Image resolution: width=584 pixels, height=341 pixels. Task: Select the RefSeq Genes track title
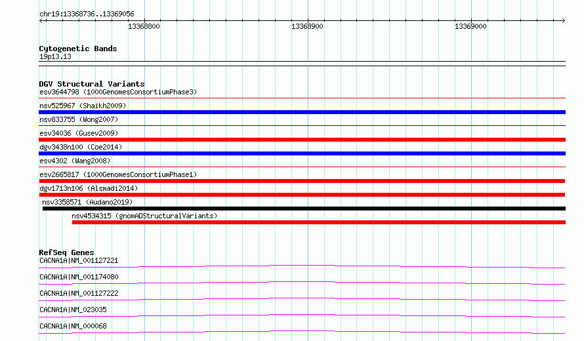66,252
